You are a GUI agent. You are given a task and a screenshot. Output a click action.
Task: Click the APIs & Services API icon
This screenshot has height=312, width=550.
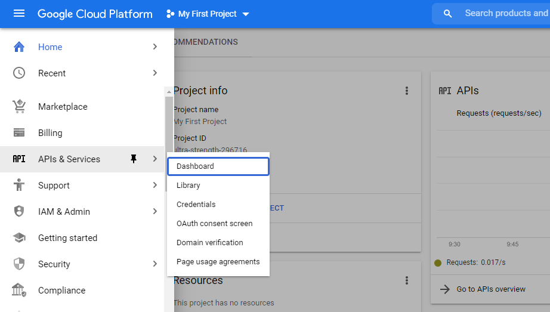(x=19, y=159)
